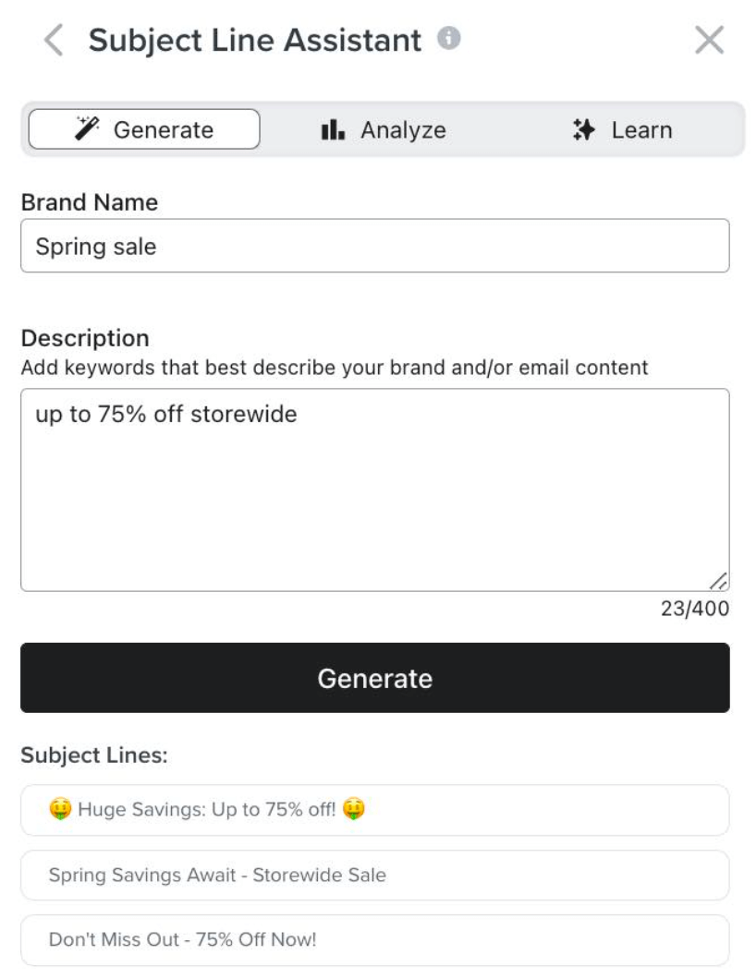Click the trailing money-face emoji after 75% off
Viewport: 756px width, 979px height.
[354, 810]
